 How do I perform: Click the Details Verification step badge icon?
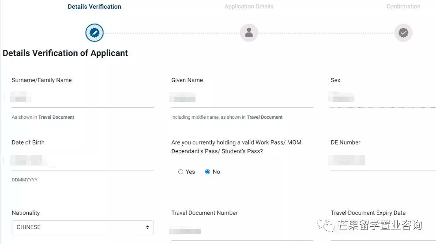(x=94, y=33)
